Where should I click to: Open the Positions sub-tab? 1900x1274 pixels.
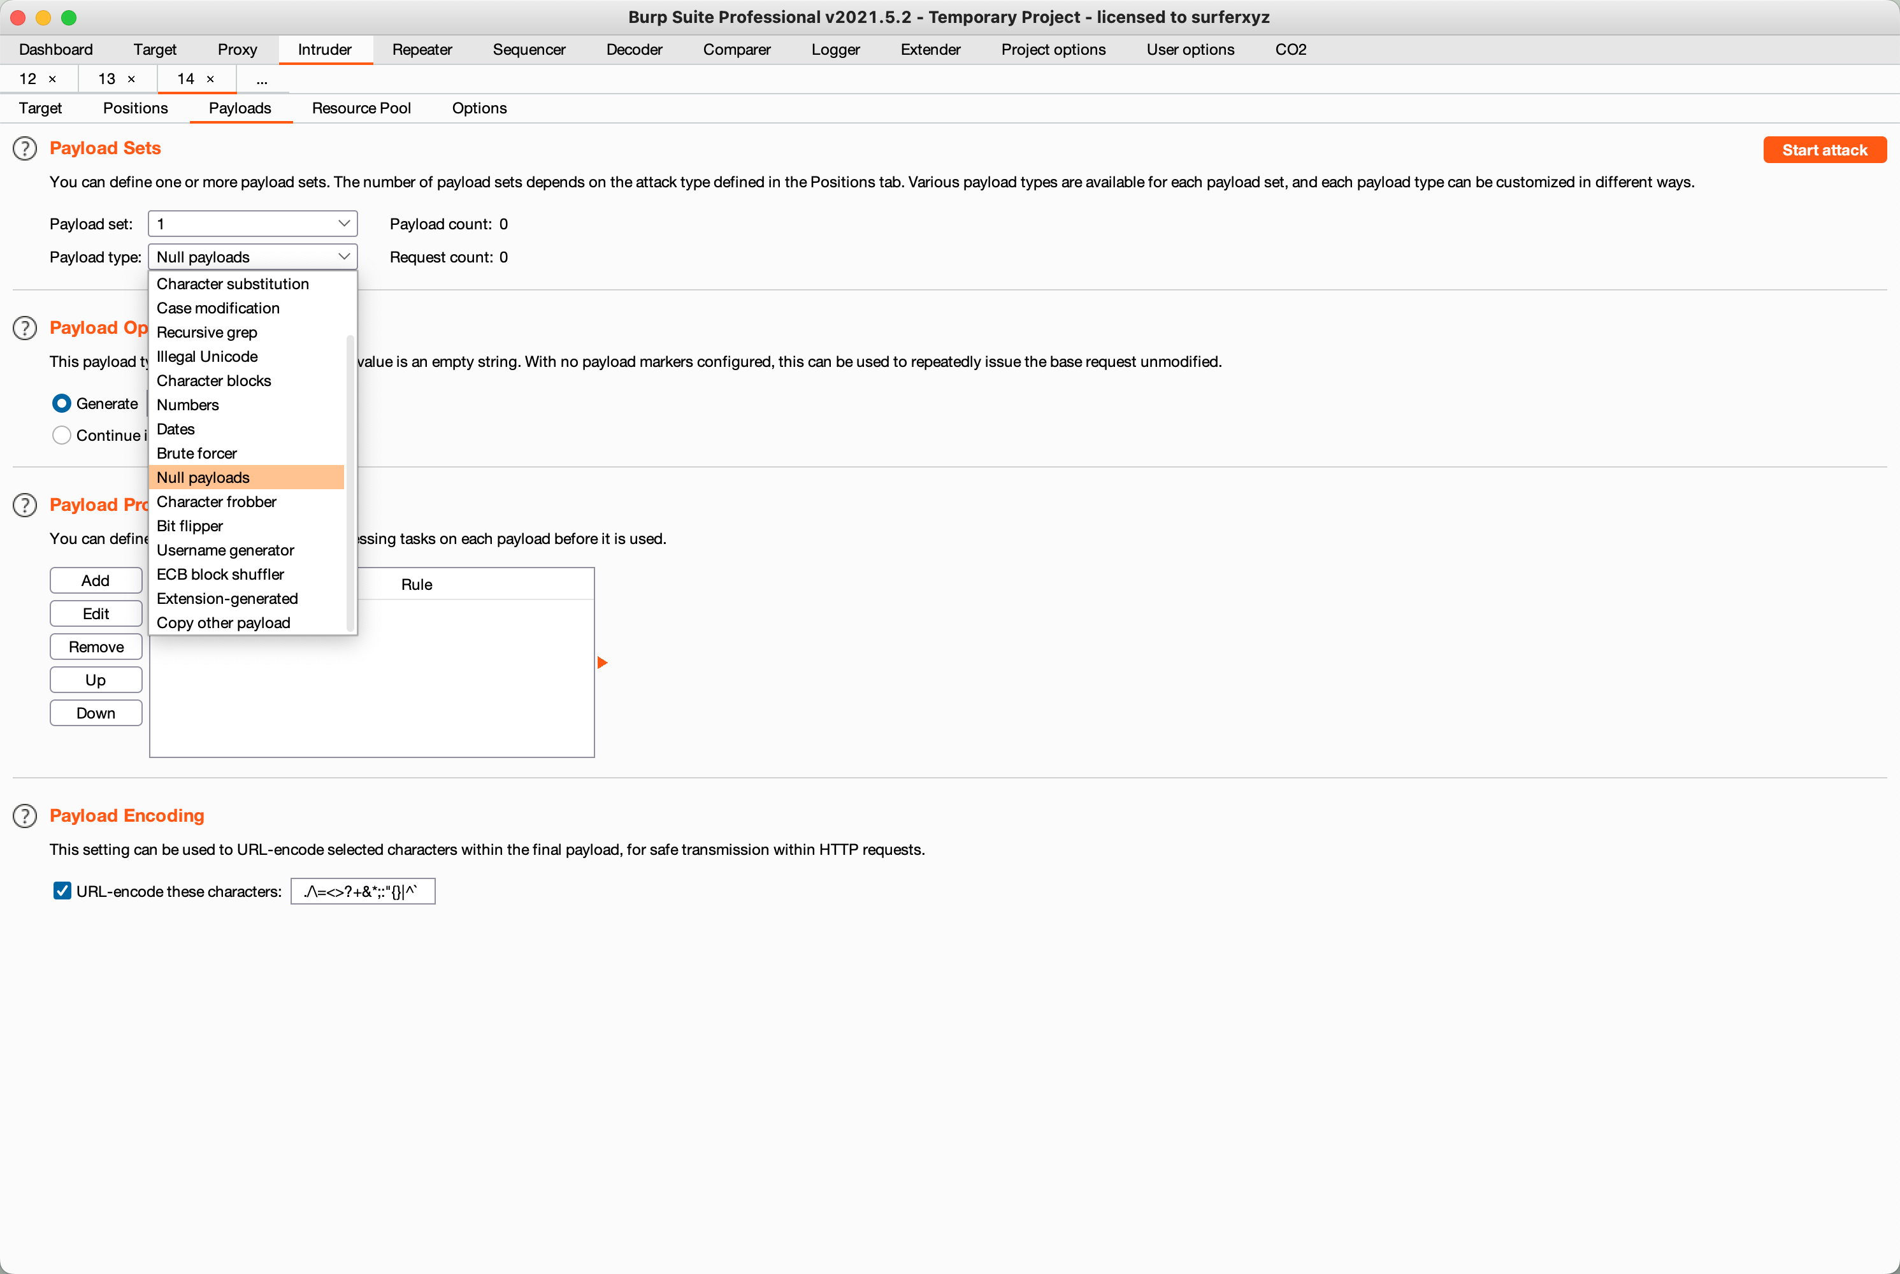point(135,108)
